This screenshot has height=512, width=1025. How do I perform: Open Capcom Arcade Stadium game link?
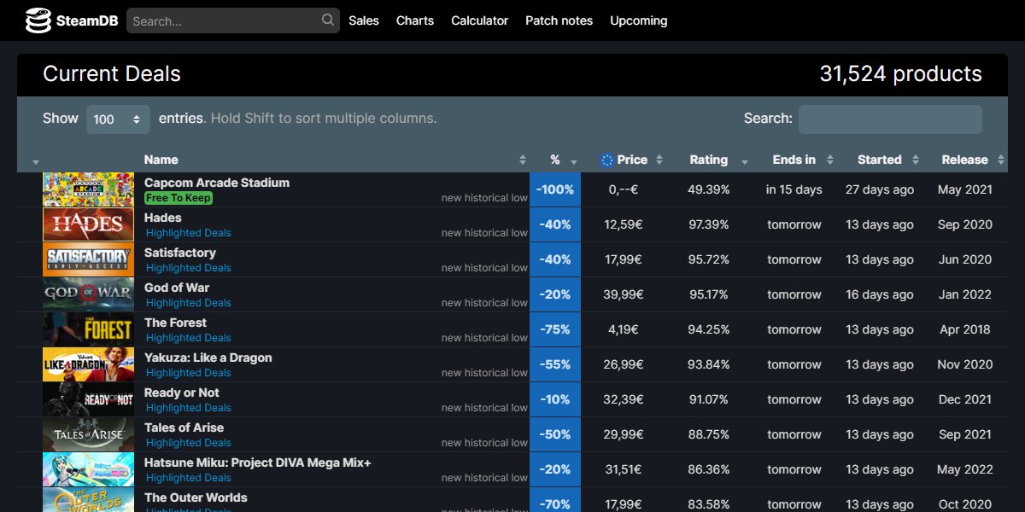click(x=217, y=183)
